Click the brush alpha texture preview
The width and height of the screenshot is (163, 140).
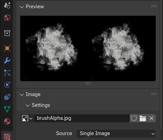88,48
